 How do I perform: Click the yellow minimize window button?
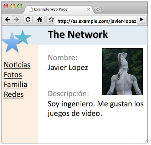(13, 6)
